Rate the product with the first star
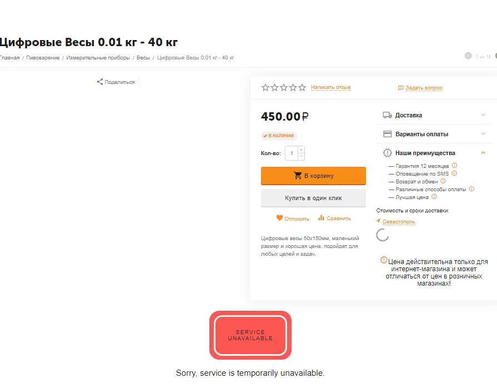 [265, 87]
